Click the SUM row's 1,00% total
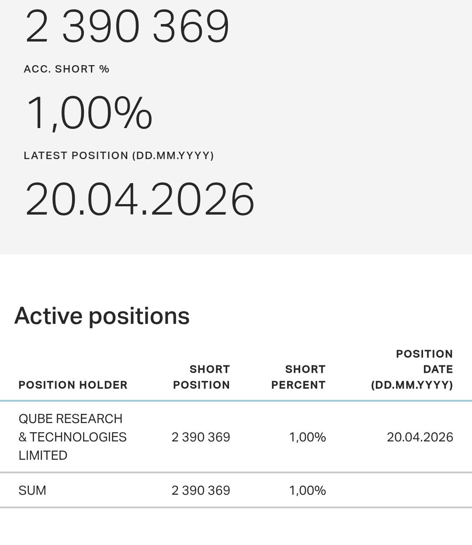 [x=307, y=490]
